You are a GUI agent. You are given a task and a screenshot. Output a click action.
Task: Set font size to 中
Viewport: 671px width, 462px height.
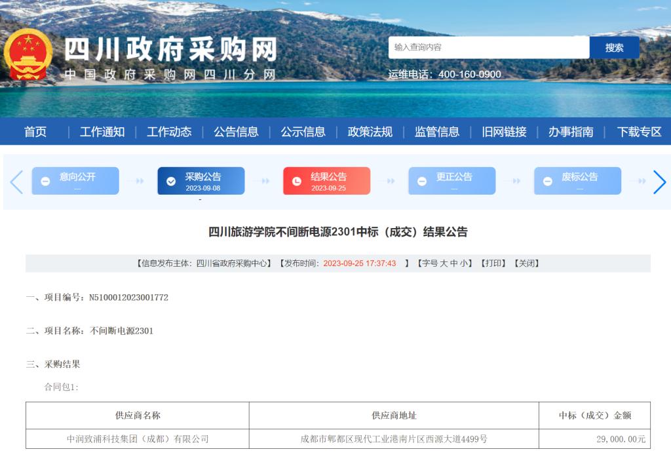pyautogui.click(x=453, y=263)
